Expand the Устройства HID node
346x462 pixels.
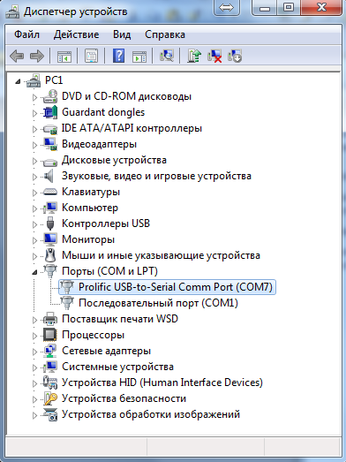(34, 383)
